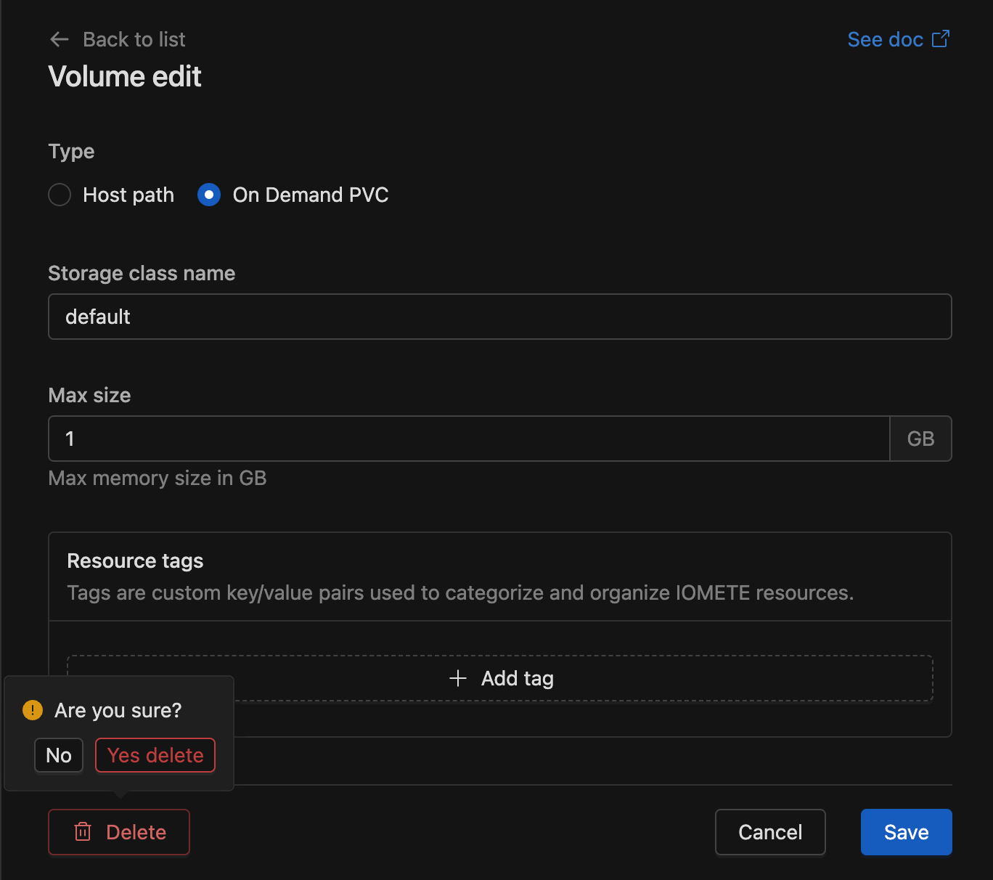Click the Max memory size in GB hint

157,478
